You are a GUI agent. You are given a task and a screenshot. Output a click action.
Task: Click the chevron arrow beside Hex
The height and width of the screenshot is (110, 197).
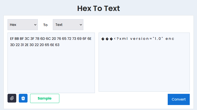pos(35,25)
